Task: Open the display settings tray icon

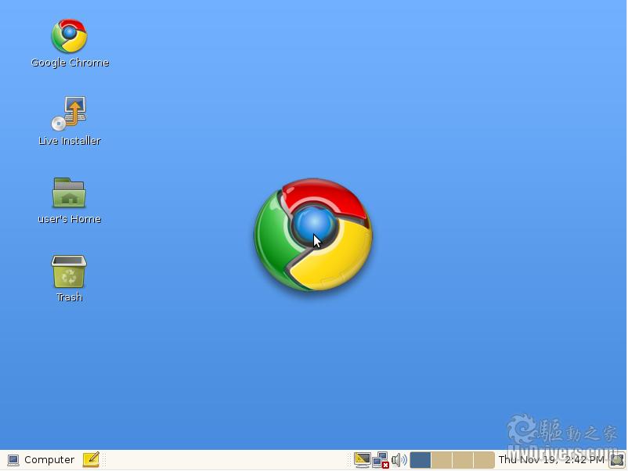Action: pos(362,460)
